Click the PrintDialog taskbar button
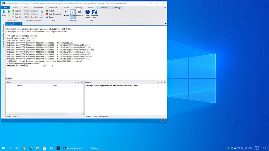This screenshot has height=151, width=269. (94, 148)
